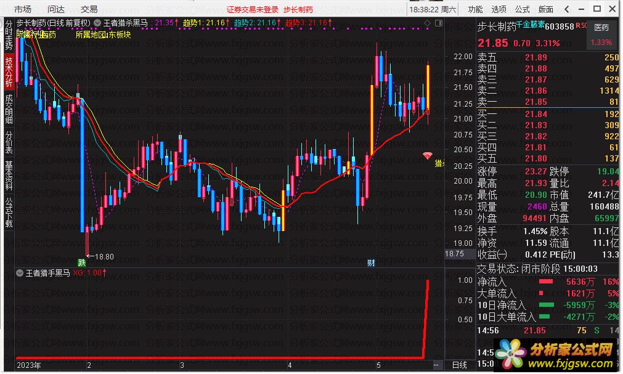Select the 卖三 21.87 order row
Viewport: 623px width, 374px height.
[548, 80]
